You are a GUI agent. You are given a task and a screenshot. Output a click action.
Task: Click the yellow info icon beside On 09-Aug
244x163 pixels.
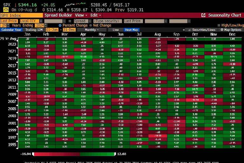point(6,10)
